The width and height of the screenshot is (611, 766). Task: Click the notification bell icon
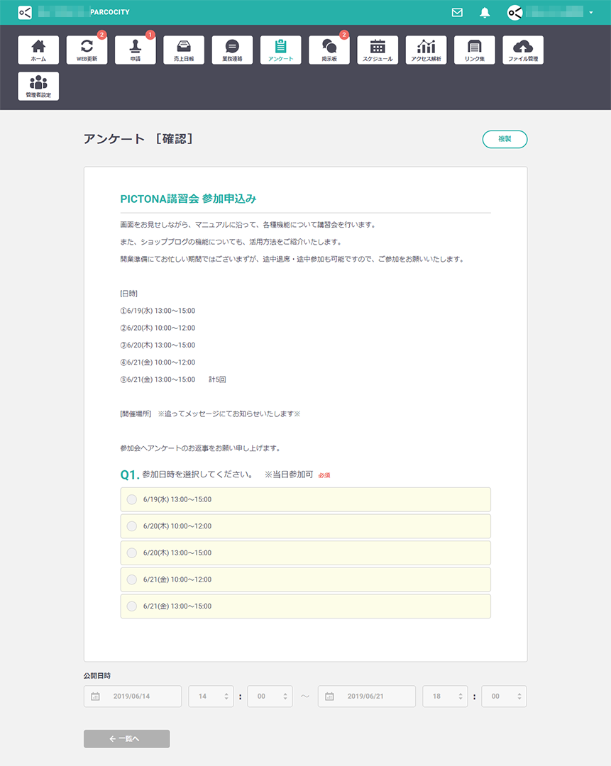pyautogui.click(x=485, y=12)
